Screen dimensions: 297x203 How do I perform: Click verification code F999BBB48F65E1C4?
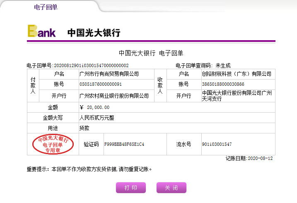124,144
